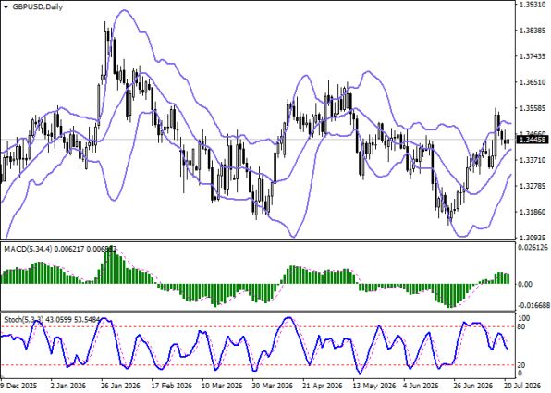Select the 2 Jan 2026 date label
Image resolution: width=551 pixels, height=393 pixels.
point(68,386)
